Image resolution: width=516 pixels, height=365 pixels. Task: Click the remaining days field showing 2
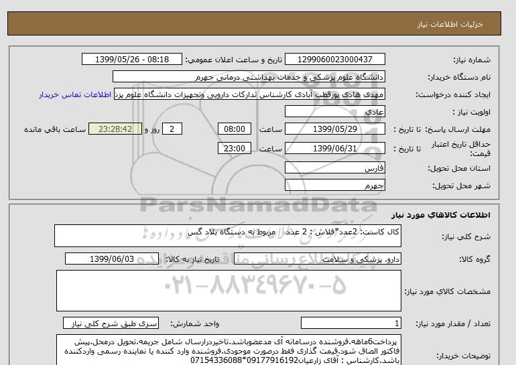(x=172, y=129)
